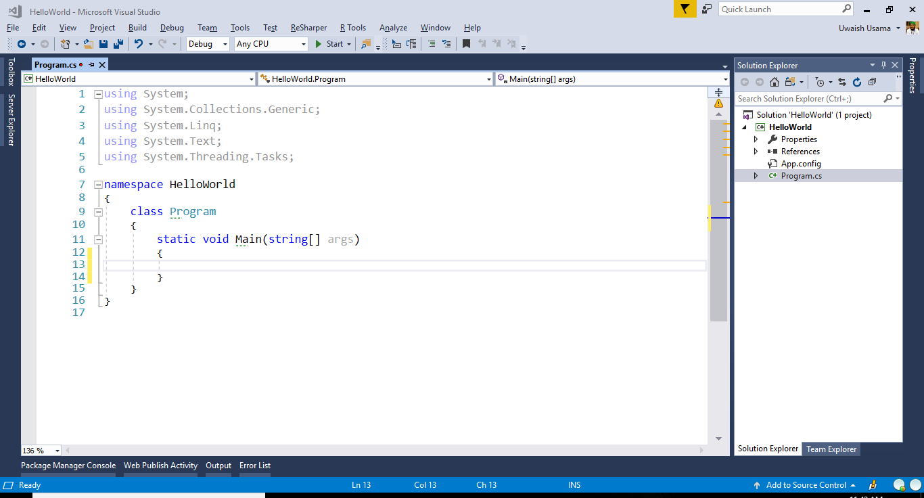Click the Undo icon in the toolbar
Viewport: 924px width, 498px height.
click(x=139, y=43)
